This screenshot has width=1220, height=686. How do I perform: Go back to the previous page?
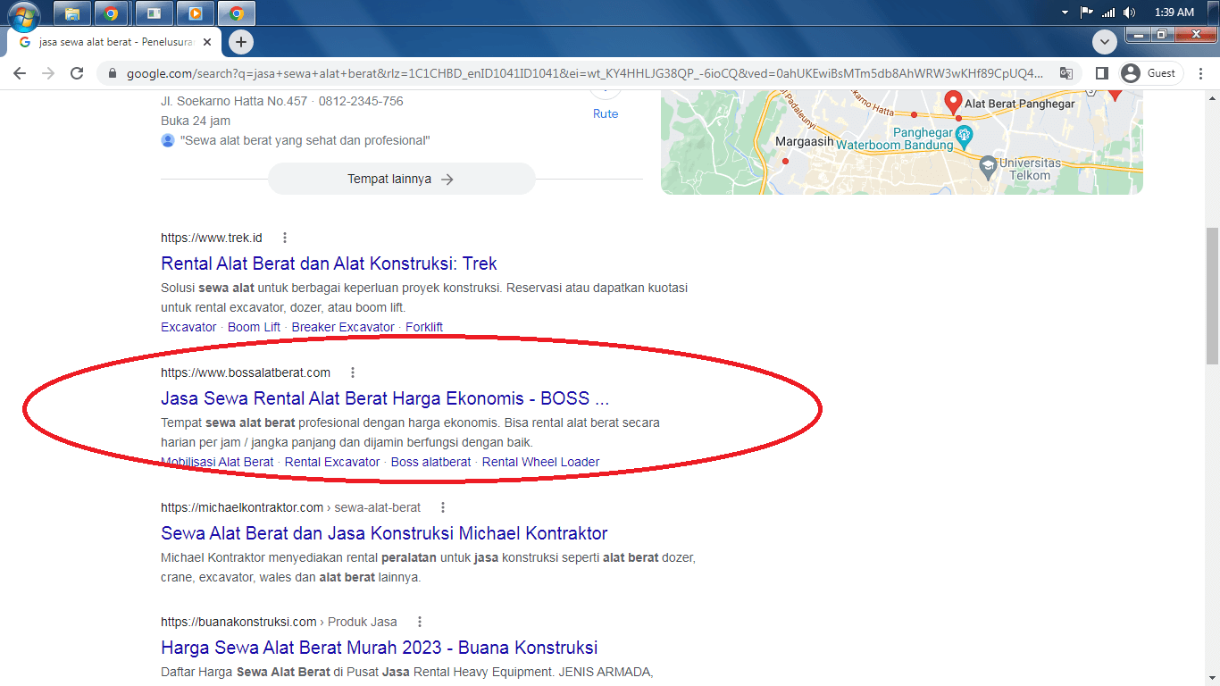click(x=20, y=73)
